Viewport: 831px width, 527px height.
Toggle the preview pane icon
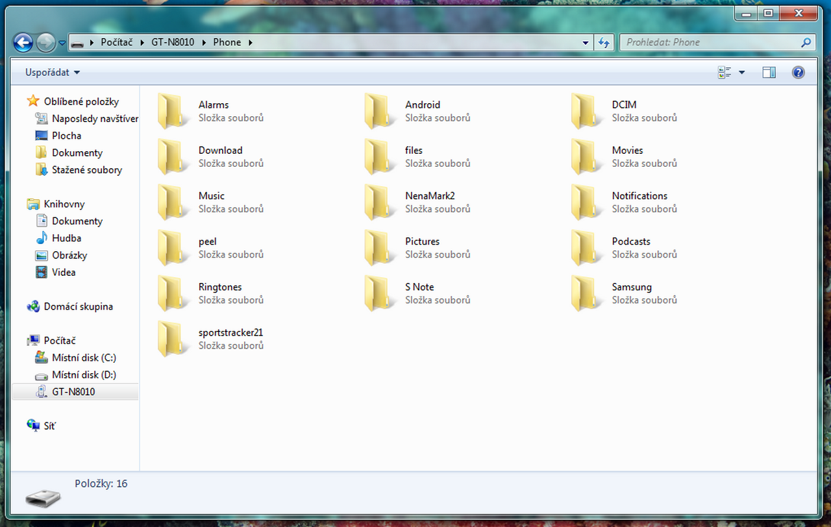pos(769,73)
